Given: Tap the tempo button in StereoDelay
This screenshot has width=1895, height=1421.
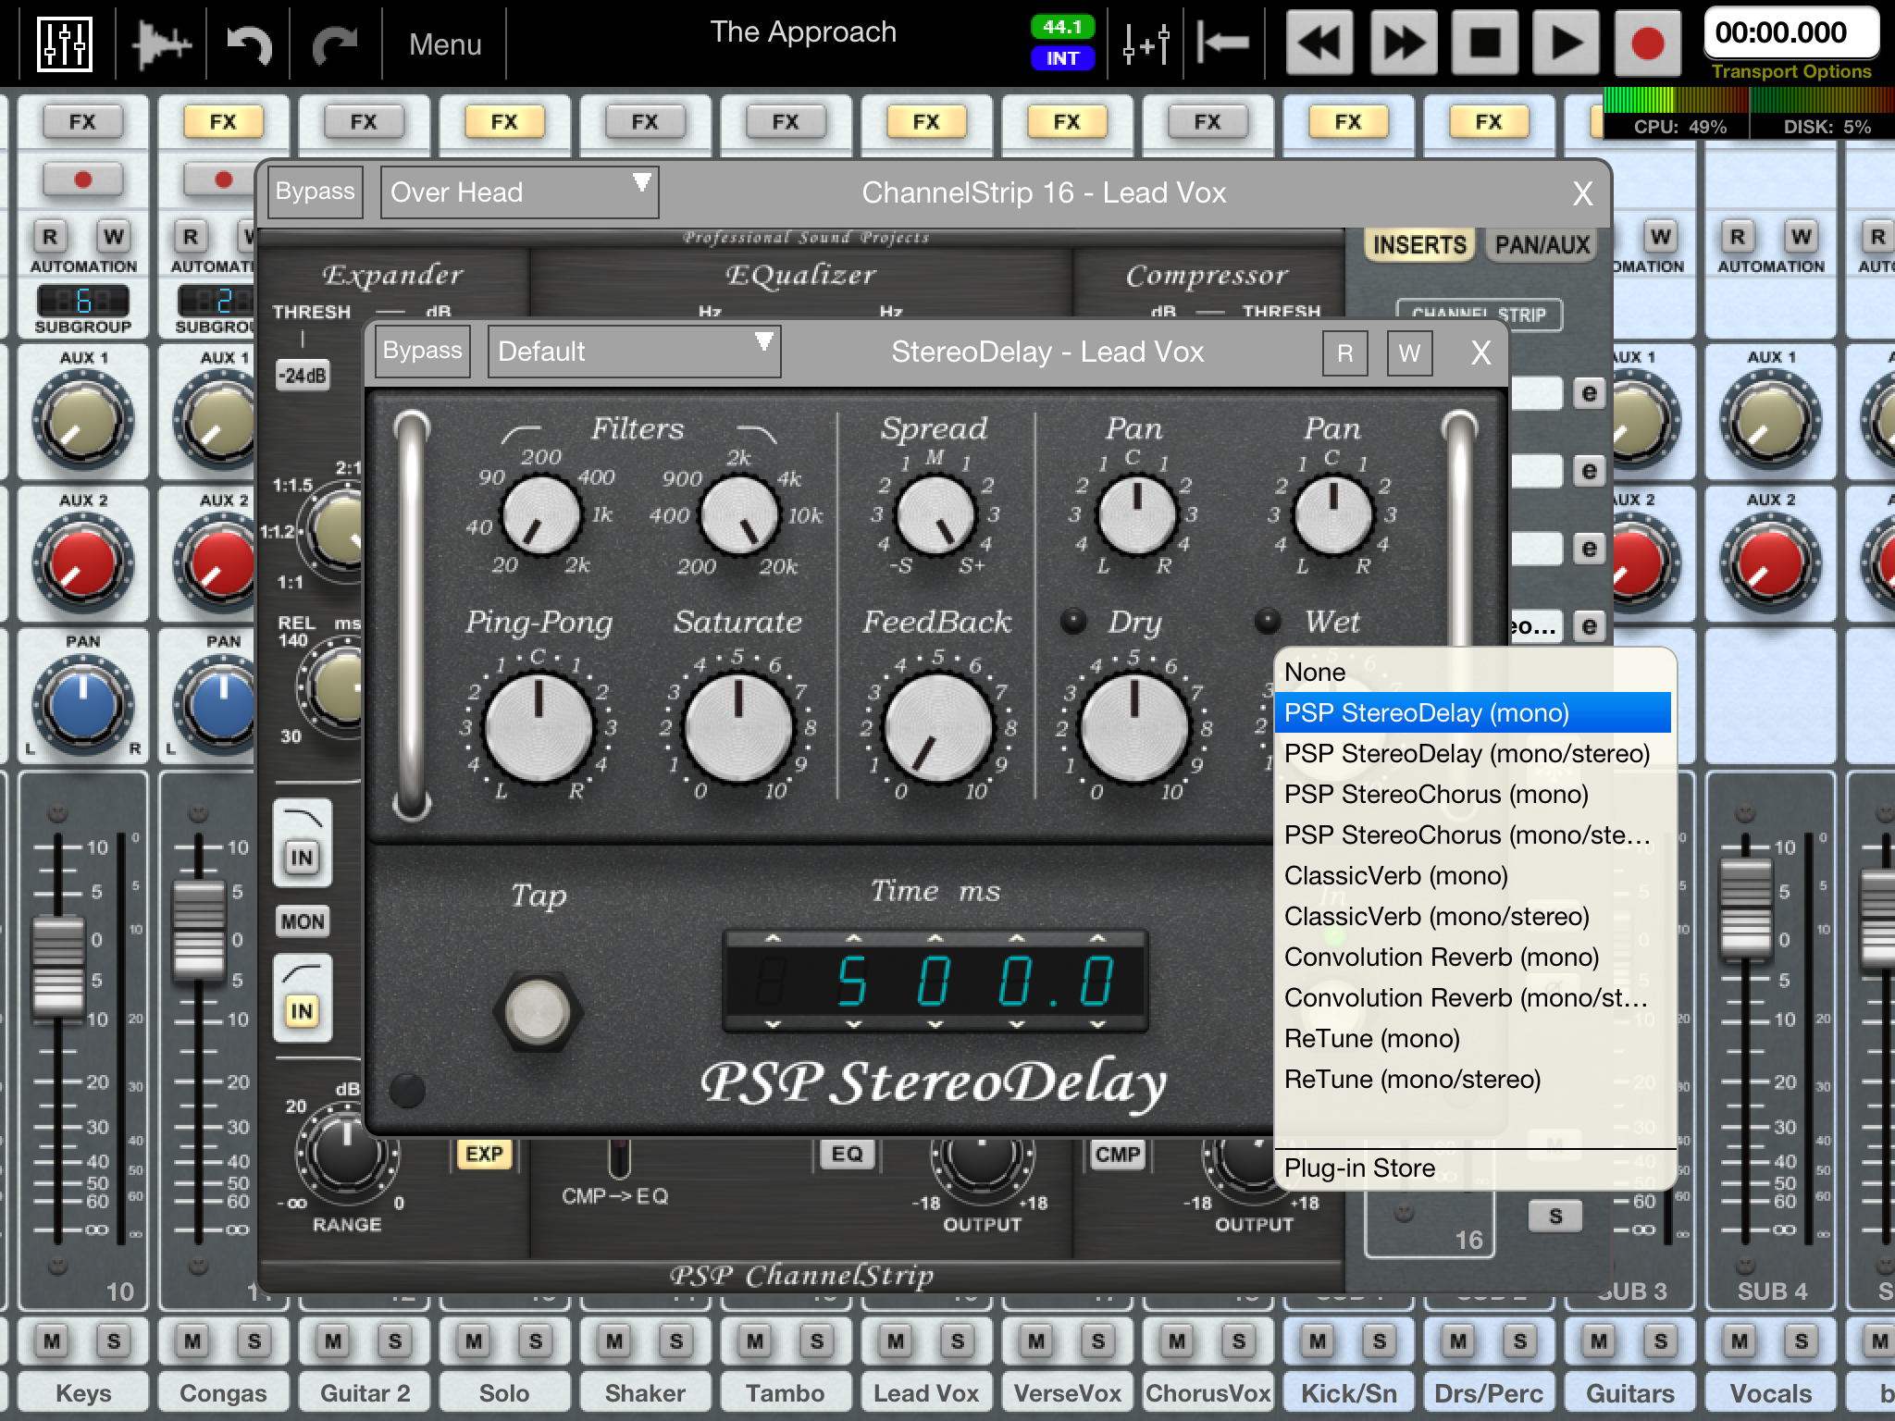Looking at the screenshot, I should (539, 1011).
